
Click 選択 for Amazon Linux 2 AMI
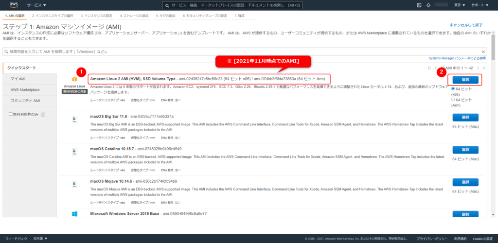pyautogui.click(x=465, y=80)
